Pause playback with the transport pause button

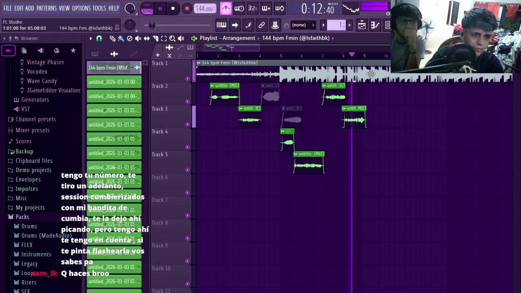(160, 9)
